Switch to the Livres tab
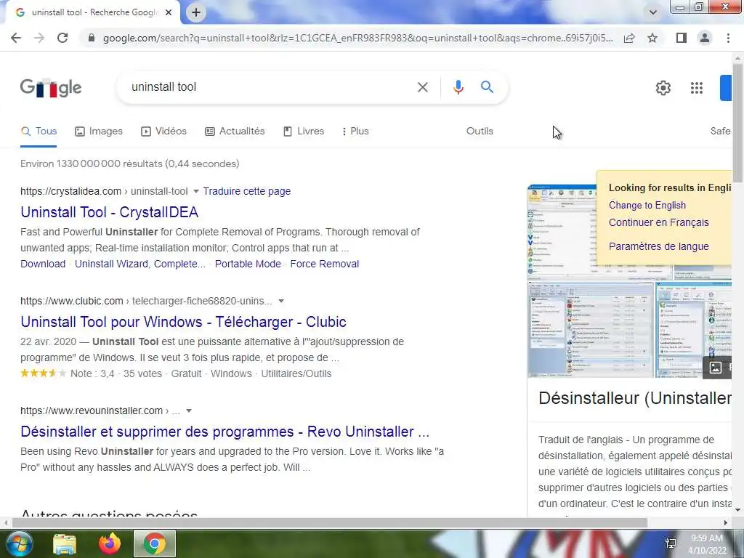 304,132
